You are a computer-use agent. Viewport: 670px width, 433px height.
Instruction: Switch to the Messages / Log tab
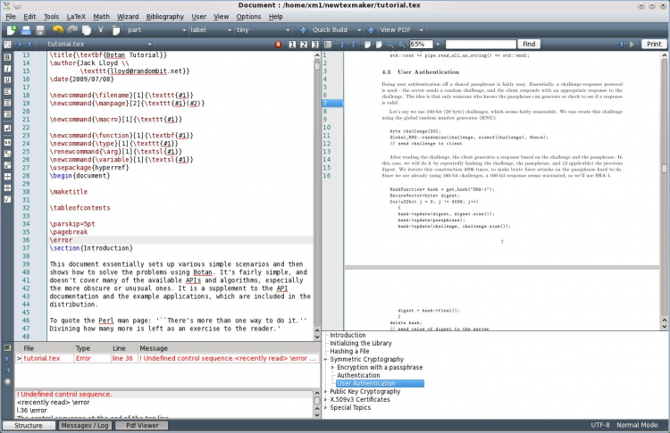point(83,426)
